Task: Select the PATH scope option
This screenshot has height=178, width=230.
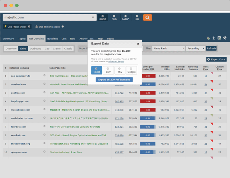Action: 125,18
